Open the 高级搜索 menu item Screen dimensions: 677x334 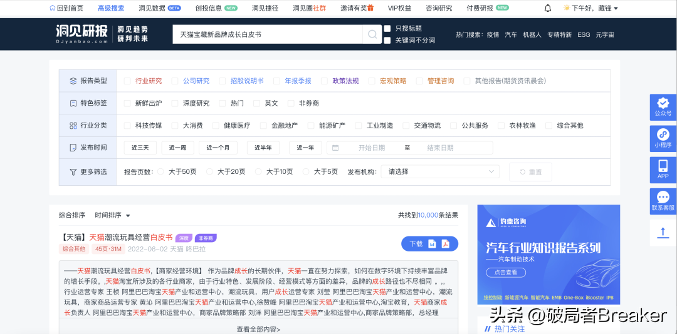pyautogui.click(x=111, y=8)
